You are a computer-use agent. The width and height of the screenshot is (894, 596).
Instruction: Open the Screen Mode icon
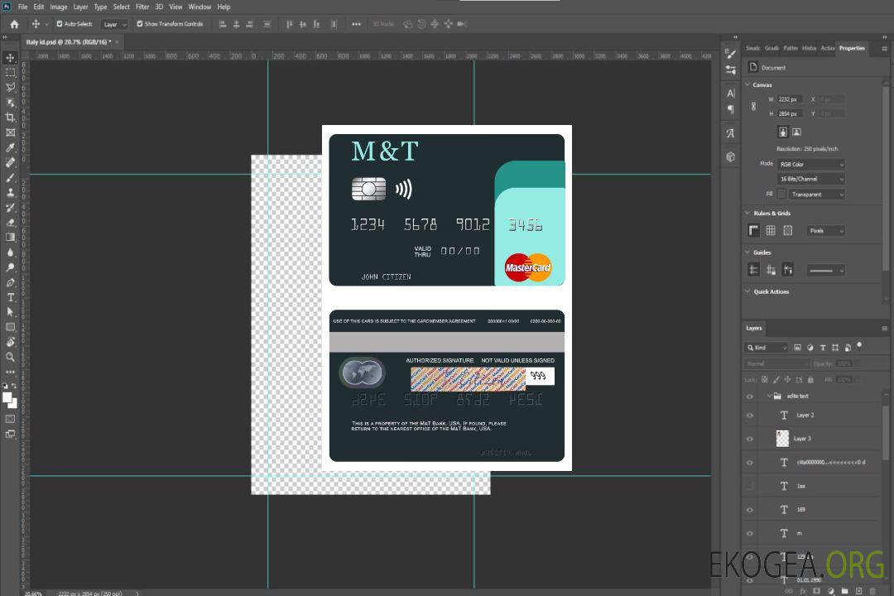[10, 434]
